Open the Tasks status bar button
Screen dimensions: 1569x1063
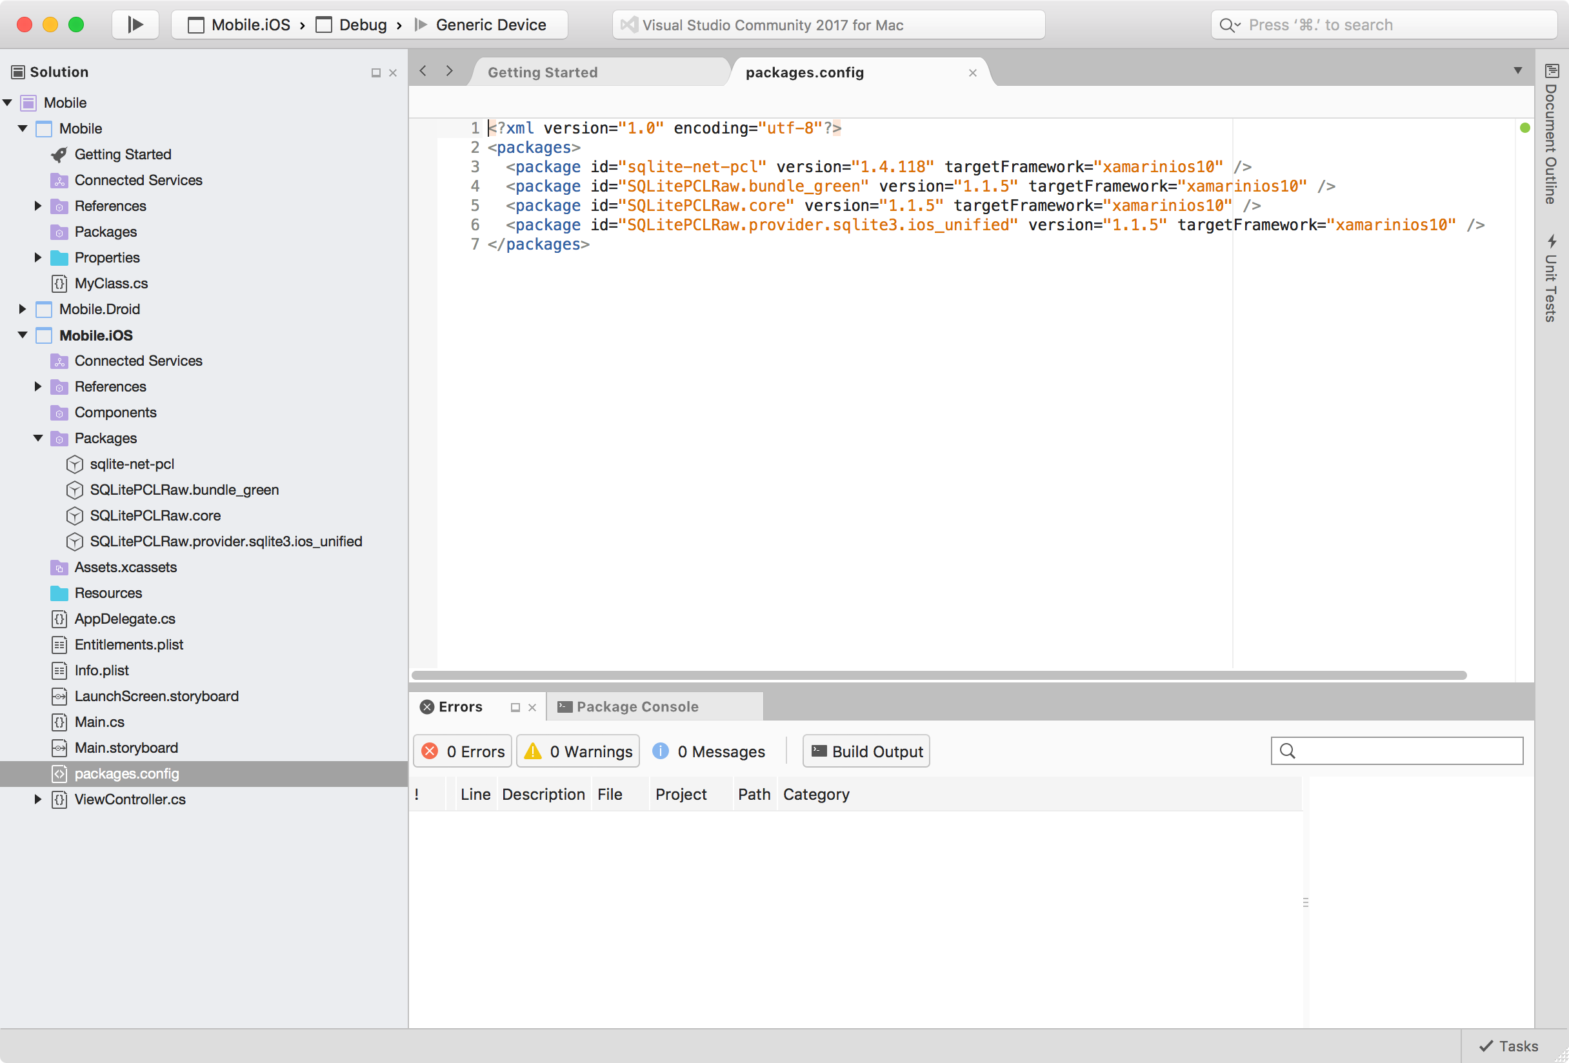click(1509, 1047)
